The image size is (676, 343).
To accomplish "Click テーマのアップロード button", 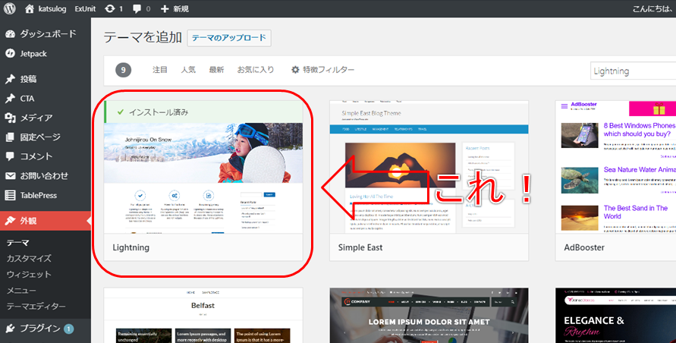I will click(229, 38).
